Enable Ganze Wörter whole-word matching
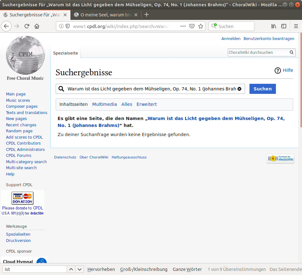Screen dimensions: 302x275 coord(187,269)
